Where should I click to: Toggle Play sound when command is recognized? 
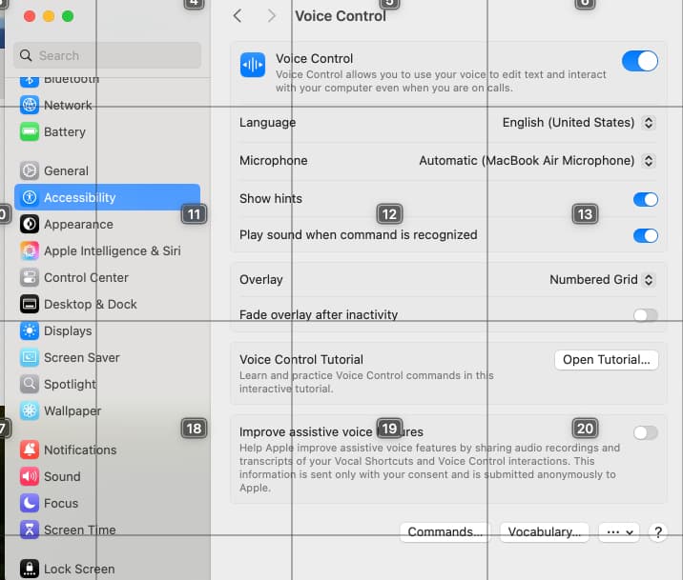646,235
